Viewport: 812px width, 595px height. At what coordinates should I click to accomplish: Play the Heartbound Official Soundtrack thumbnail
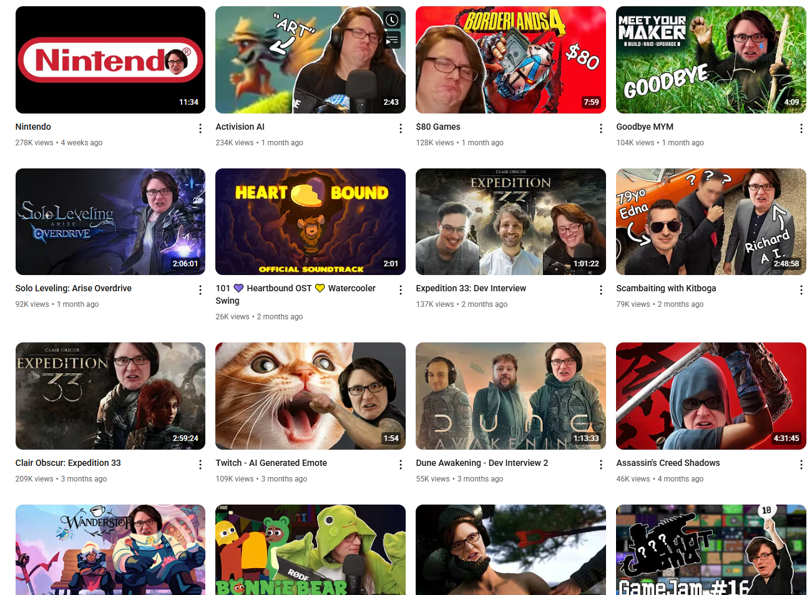(x=310, y=221)
